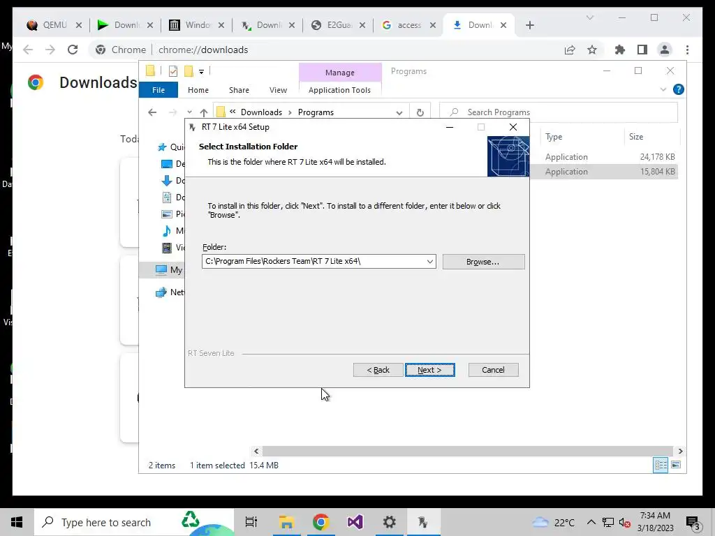The width and height of the screenshot is (715, 536).
Task: Open Chrome tab search chevron
Action: (589, 17)
